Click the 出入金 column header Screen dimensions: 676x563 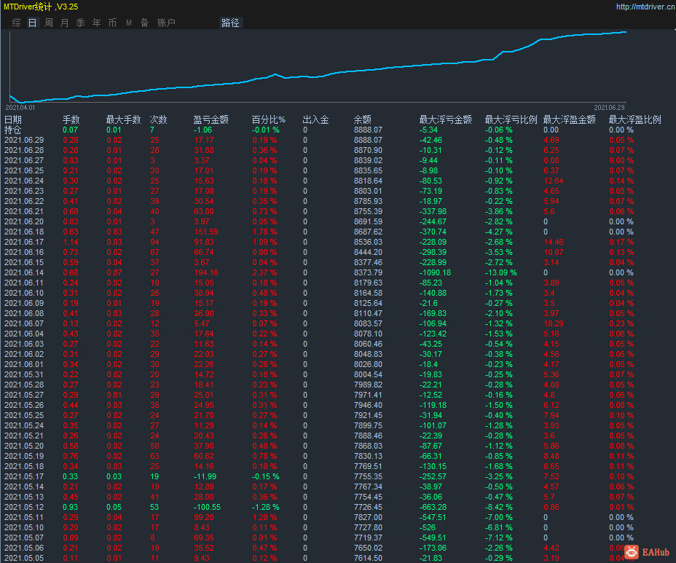pos(315,119)
